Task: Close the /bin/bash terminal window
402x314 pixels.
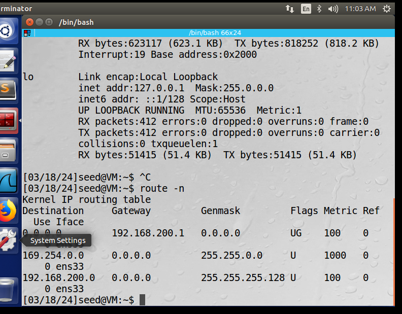Action: (x=30, y=22)
